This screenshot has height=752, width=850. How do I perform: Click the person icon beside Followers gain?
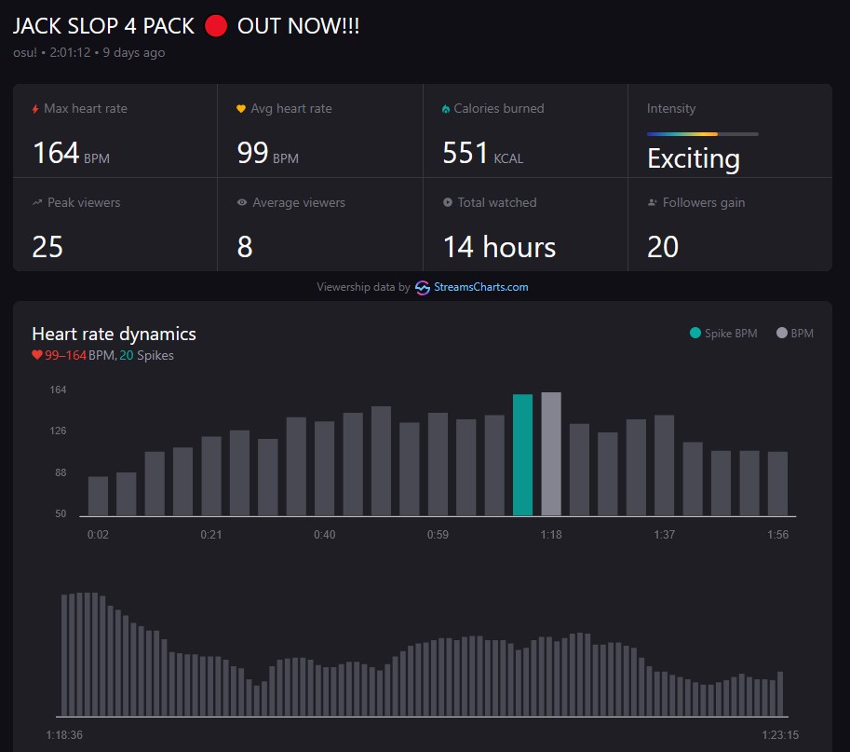[x=652, y=202]
